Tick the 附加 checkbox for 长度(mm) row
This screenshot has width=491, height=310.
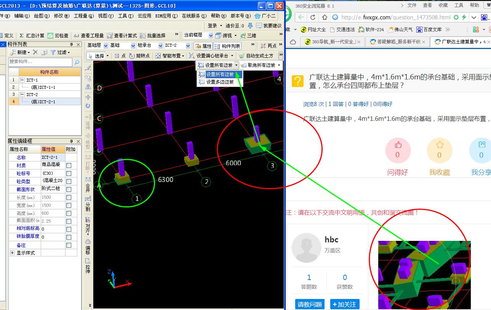pos(69,197)
